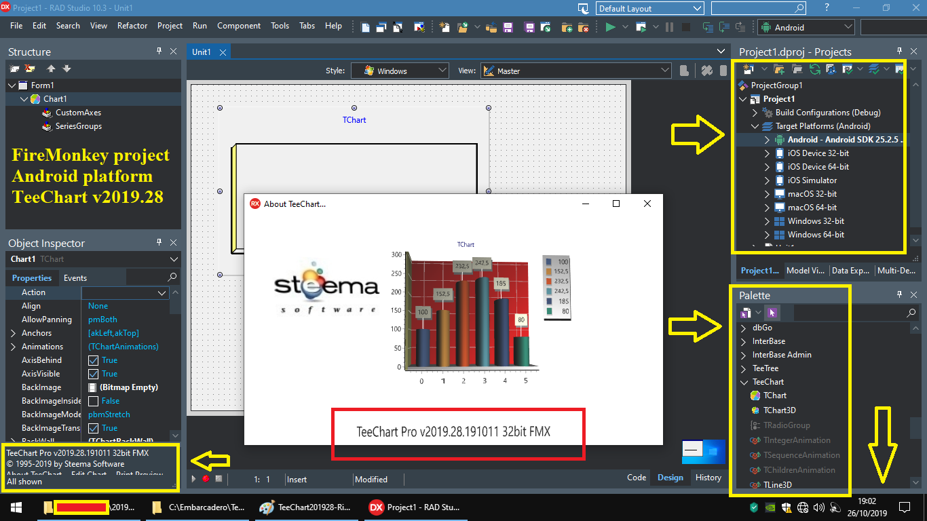This screenshot has width=927, height=521.
Task: Click the IDE Insight search field
Action: point(759,8)
